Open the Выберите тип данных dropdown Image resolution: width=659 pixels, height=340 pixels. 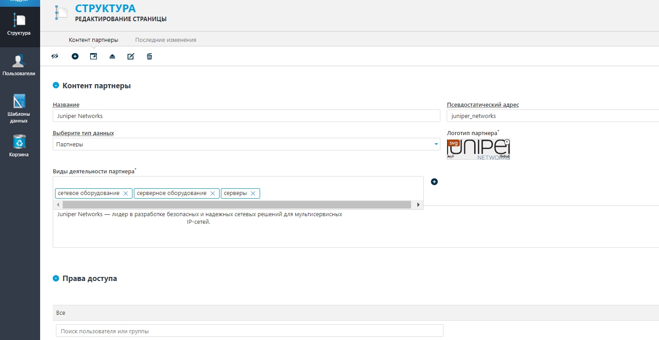246,144
